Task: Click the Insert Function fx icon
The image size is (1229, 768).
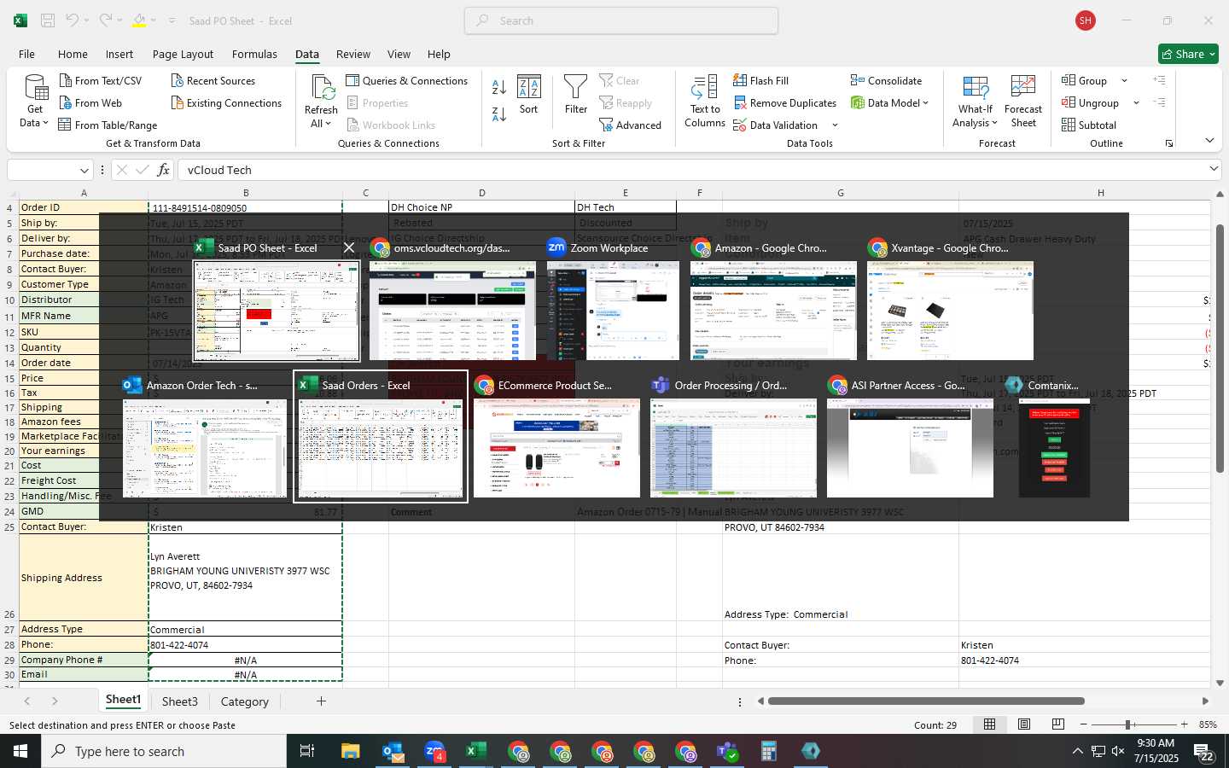Action: point(164,170)
